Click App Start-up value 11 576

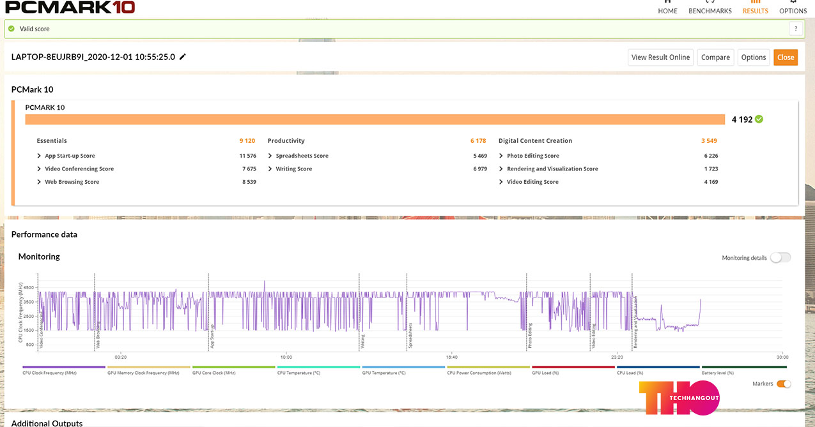[247, 156]
